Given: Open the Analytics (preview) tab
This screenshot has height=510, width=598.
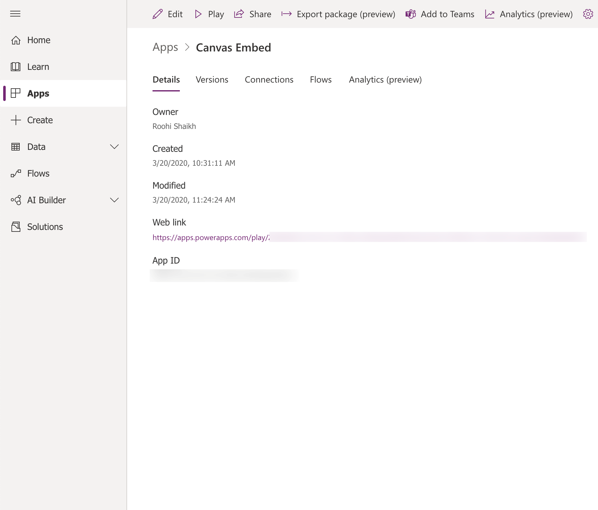Looking at the screenshot, I should click(x=385, y=80).
